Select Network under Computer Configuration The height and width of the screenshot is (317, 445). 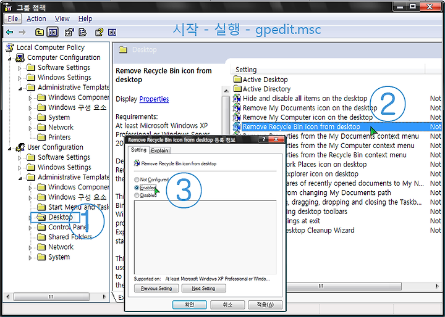tap(61, 127)
